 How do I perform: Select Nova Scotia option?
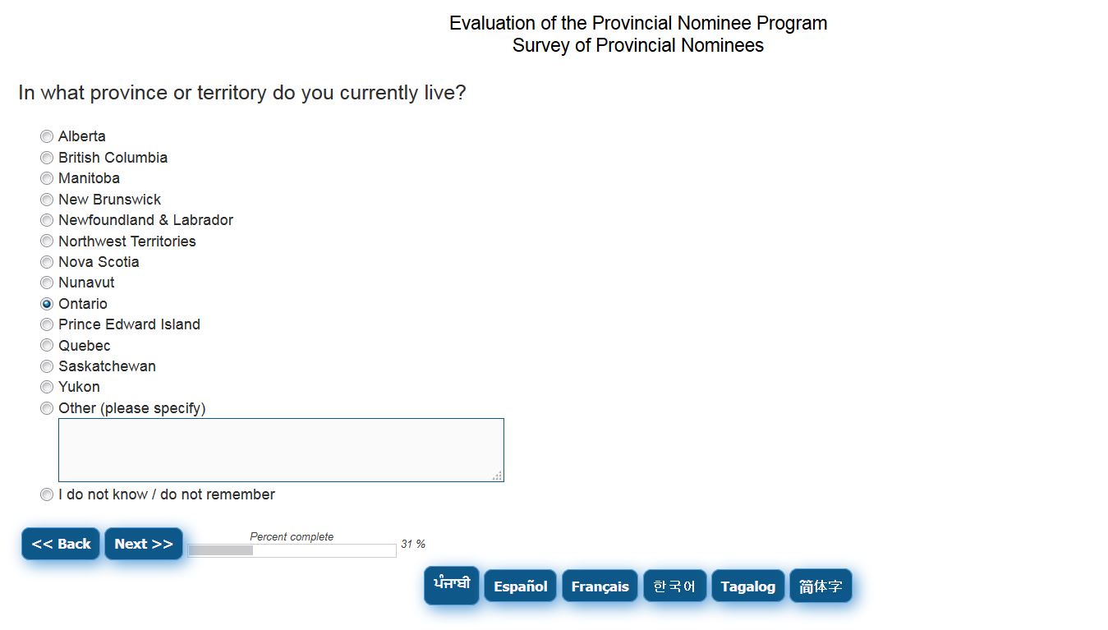[x=47, y=262]
